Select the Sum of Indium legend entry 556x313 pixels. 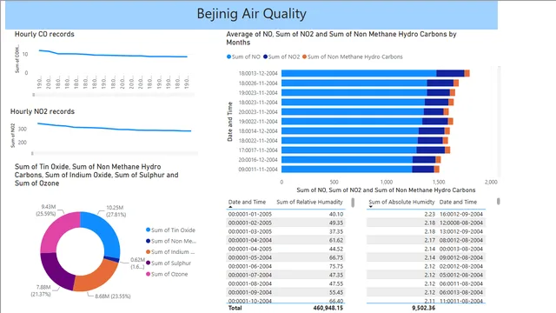(x=170, y=252)
